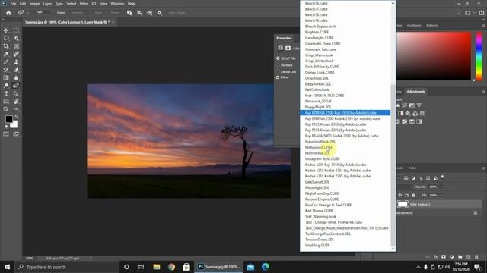Open the Opacity dropdown arrow

441,187
